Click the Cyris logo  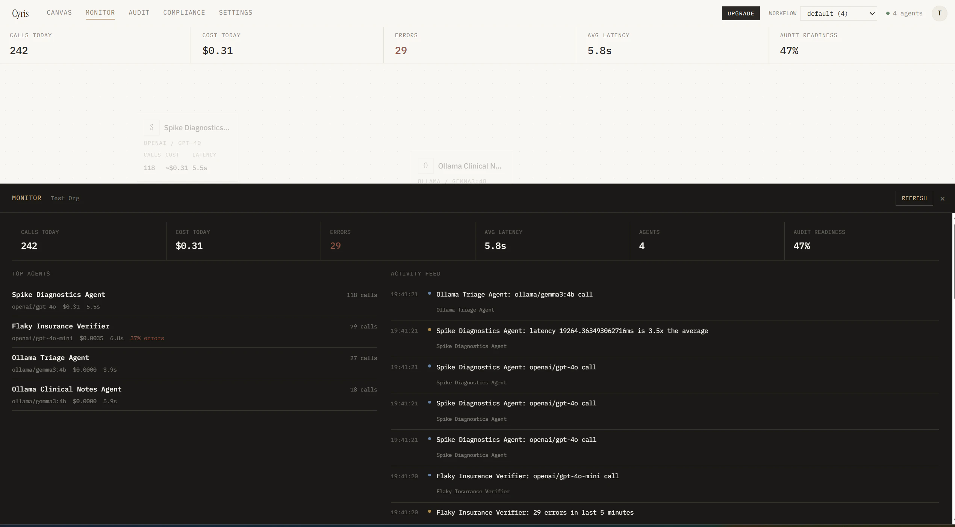pyautogui.click(x=21, y=13)
